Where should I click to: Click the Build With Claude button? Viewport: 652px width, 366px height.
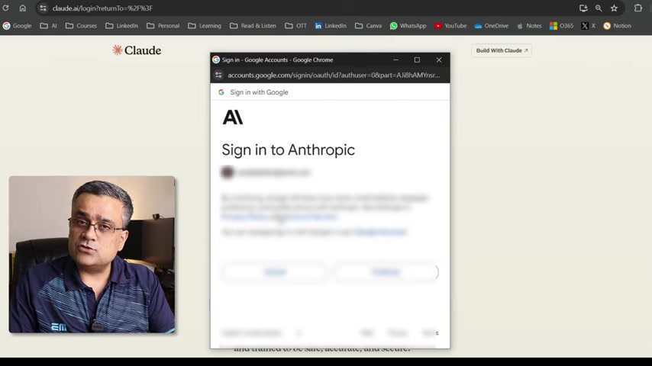coord(502,50)
